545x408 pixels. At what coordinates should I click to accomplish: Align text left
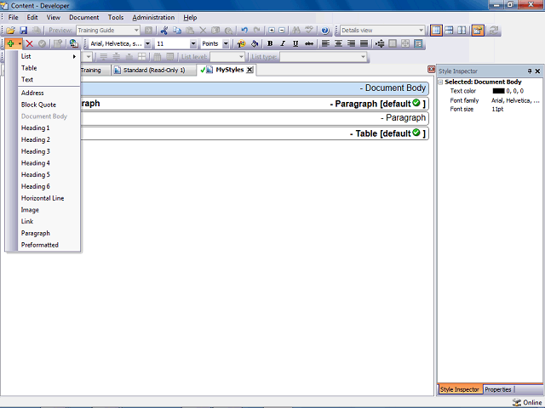tap(325, 43)
